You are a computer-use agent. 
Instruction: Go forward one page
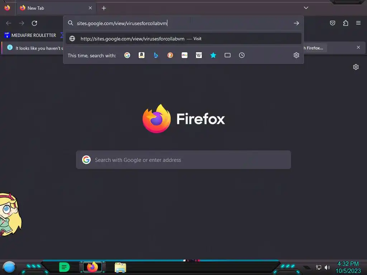point(22,23)
